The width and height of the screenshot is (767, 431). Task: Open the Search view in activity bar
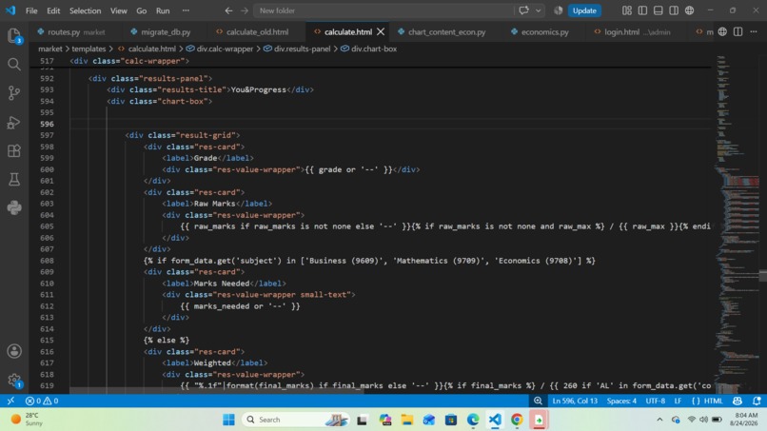pos(13,64)
